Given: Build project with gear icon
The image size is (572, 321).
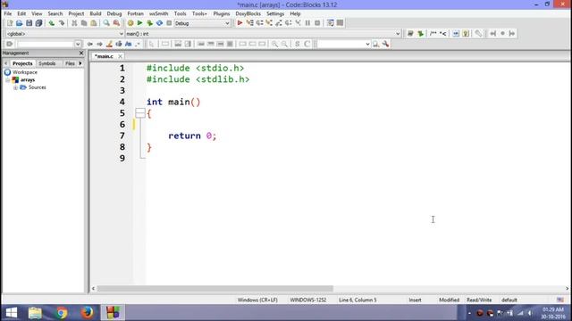Looking at the screenshot, I should click(130, 23).
